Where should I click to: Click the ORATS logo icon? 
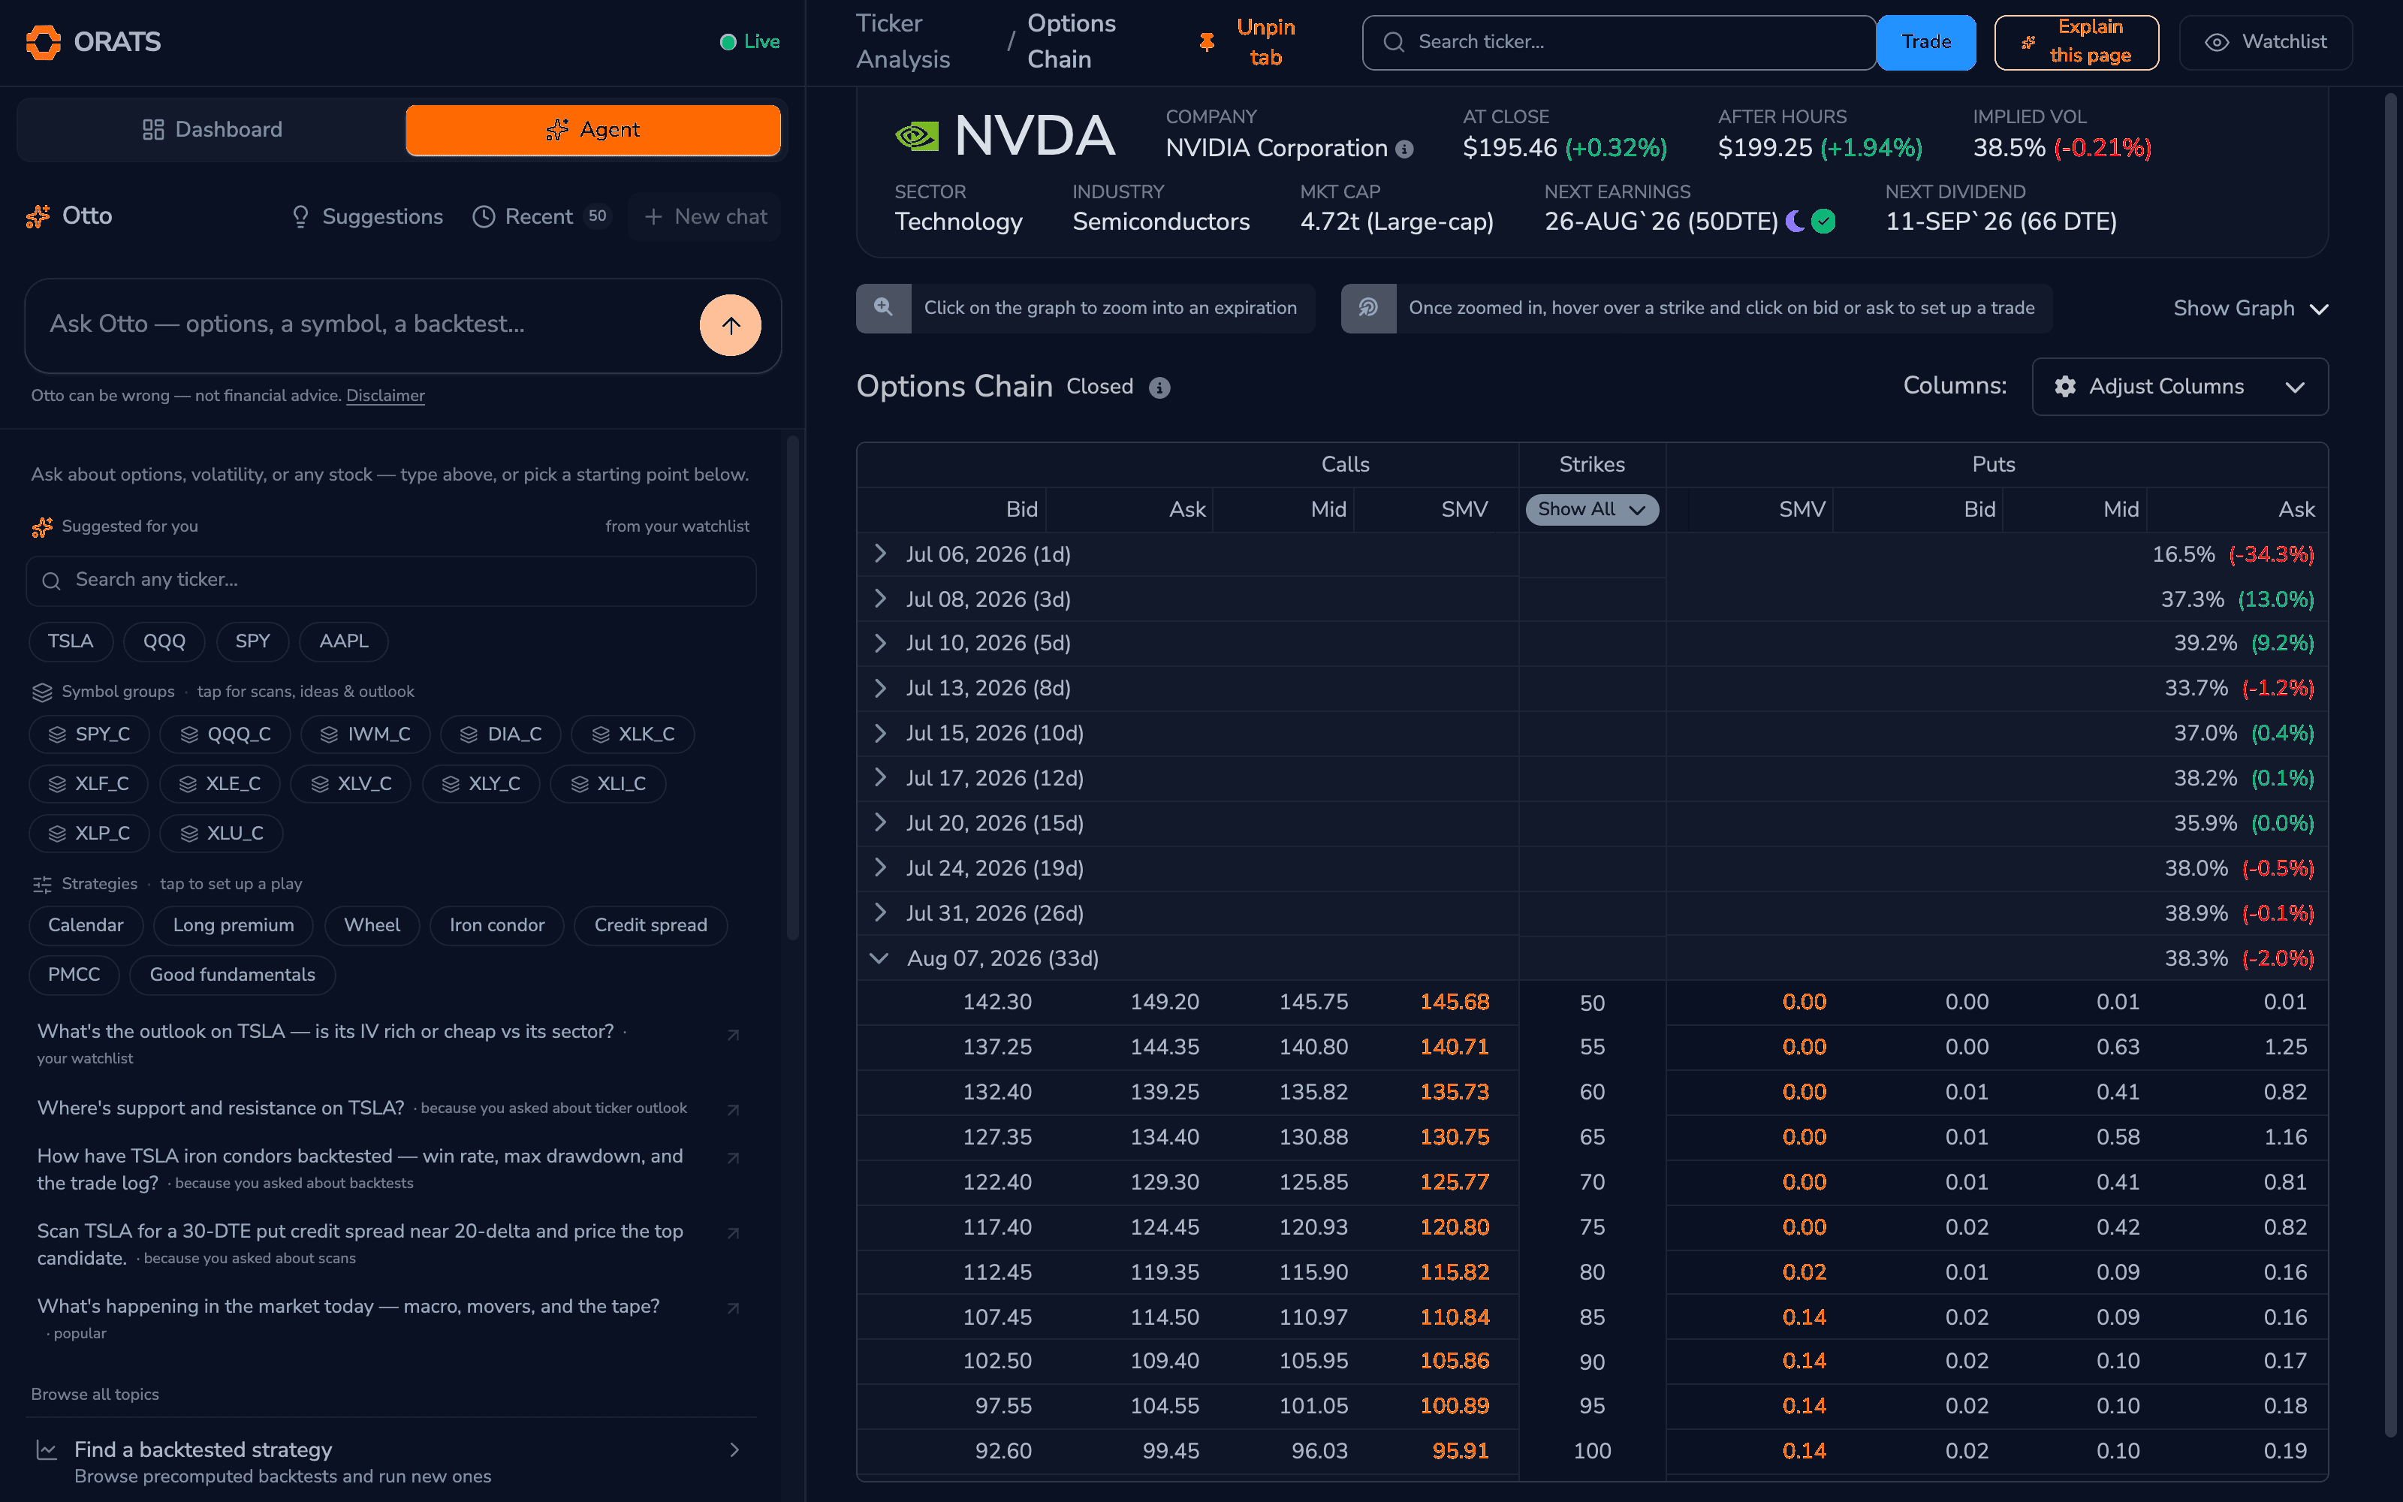tap(43, 42)
